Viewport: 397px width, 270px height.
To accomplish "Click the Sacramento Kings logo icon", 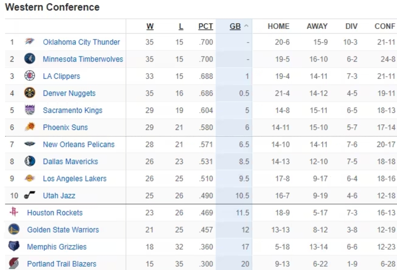I will pos(30,110).
